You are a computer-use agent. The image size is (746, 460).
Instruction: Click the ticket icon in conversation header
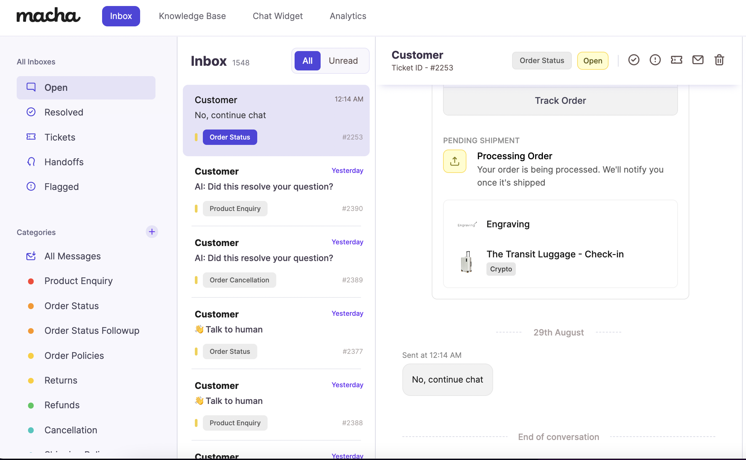click(676, 60)
